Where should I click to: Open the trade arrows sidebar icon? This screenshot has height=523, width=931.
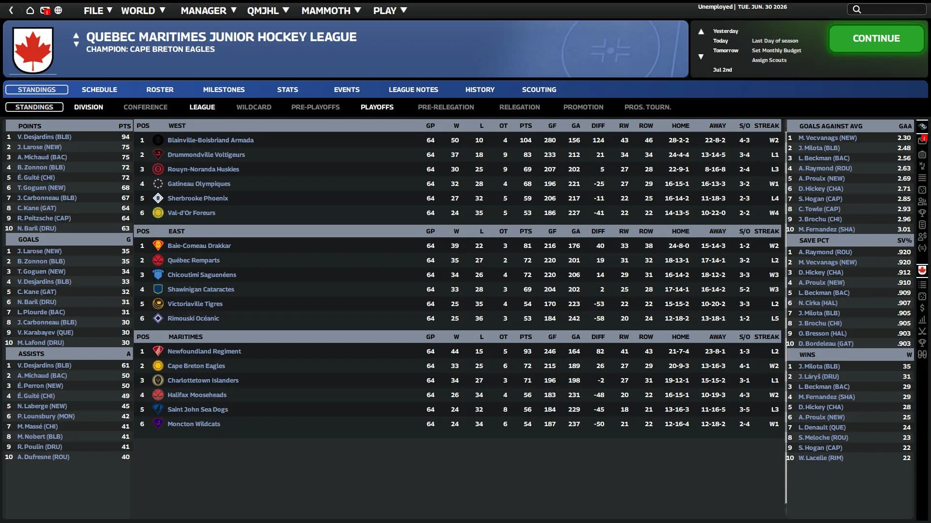922,248
